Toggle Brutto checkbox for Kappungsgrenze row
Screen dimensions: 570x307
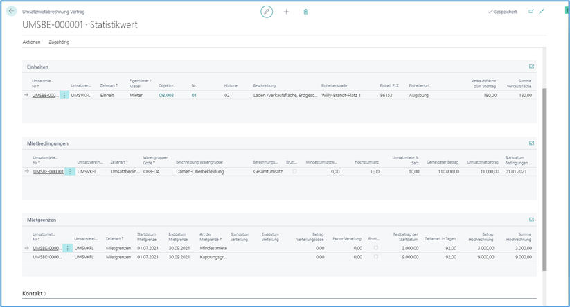click(x=376, y=257)
